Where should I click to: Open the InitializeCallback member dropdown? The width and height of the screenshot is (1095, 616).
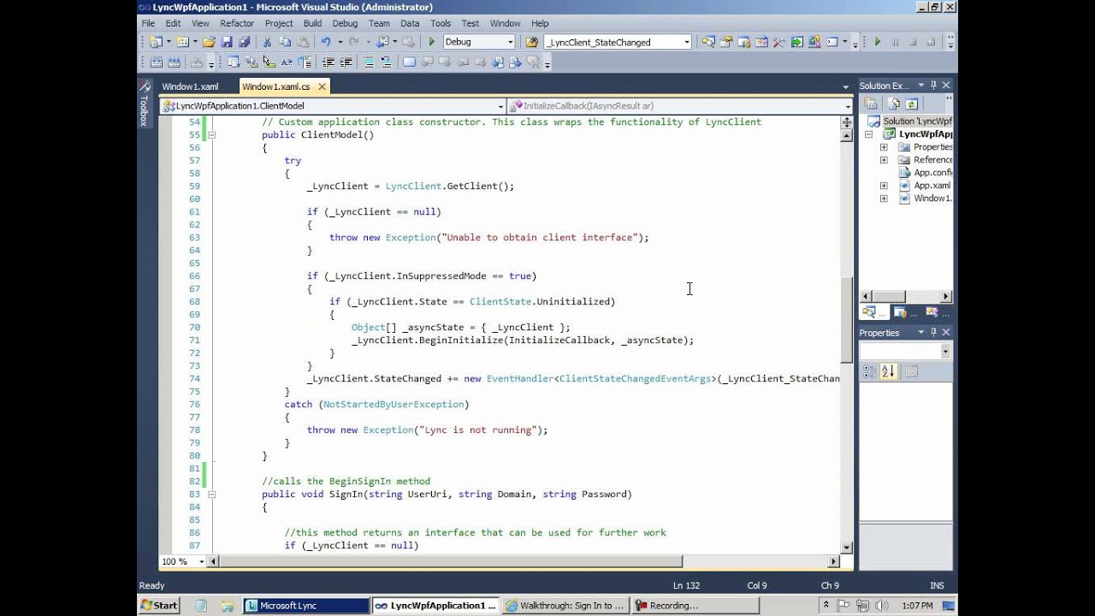pos(848,106)
